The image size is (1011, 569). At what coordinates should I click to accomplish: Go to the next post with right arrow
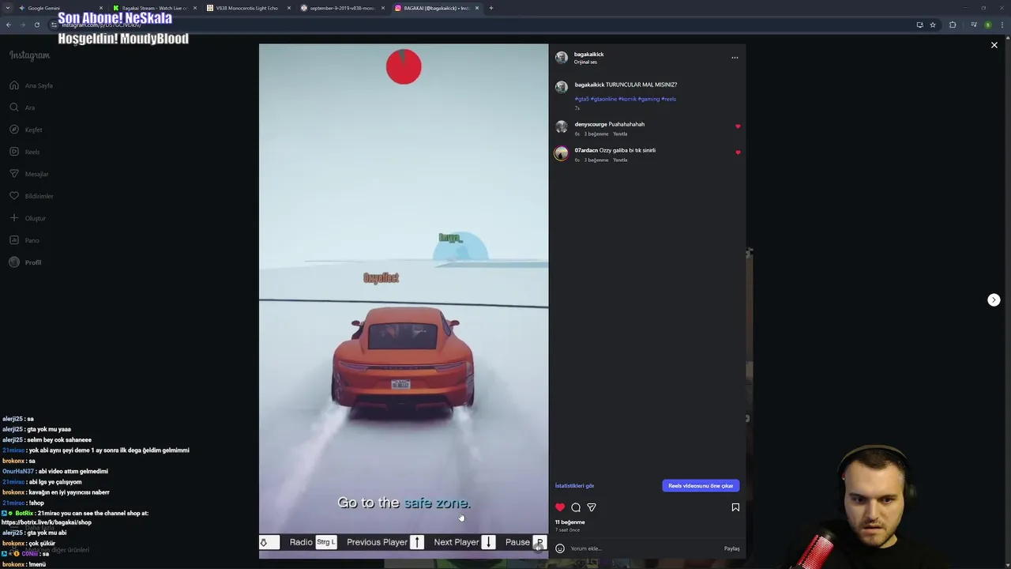[x=994, y=300]
